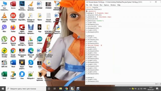The width and height of the screenshot is (161, 91).
Task: Launch Firefox from the desktop
Action: pyautogui.click(x=13, y=28)
